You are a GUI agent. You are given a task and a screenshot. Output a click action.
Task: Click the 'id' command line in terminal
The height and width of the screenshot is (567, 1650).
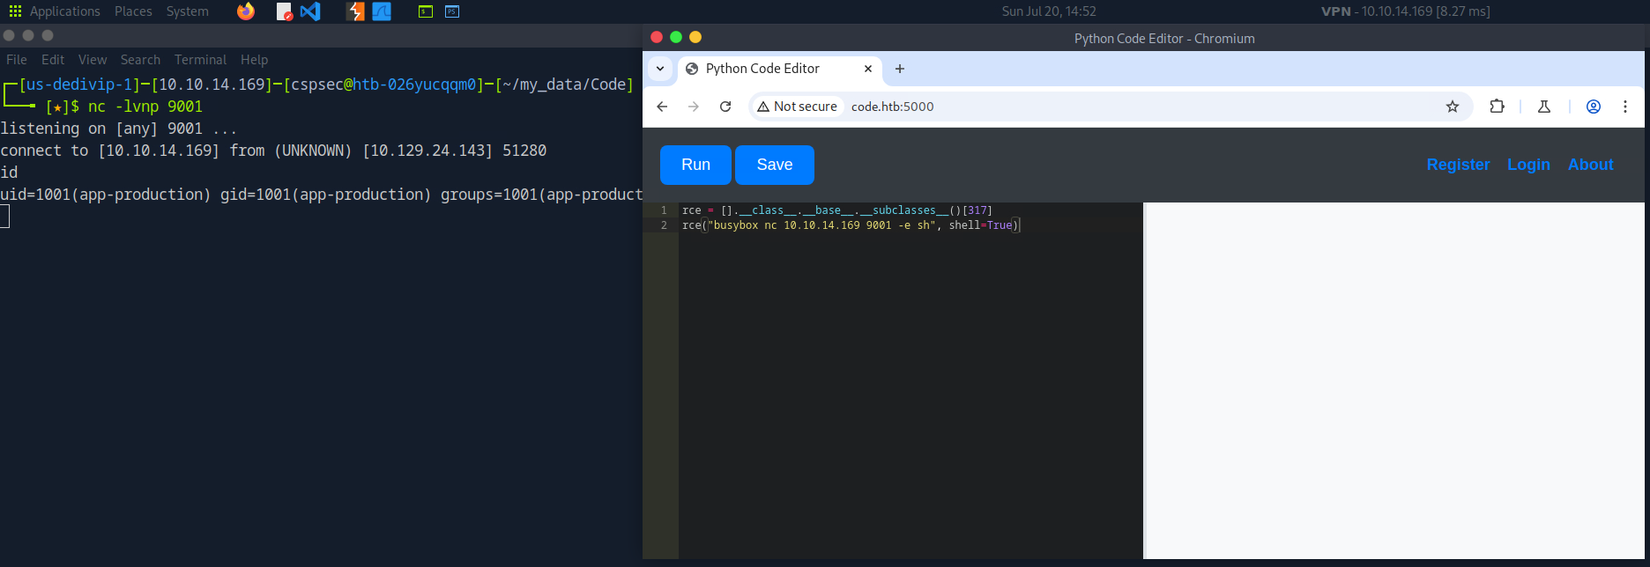(x=9, y=173)
